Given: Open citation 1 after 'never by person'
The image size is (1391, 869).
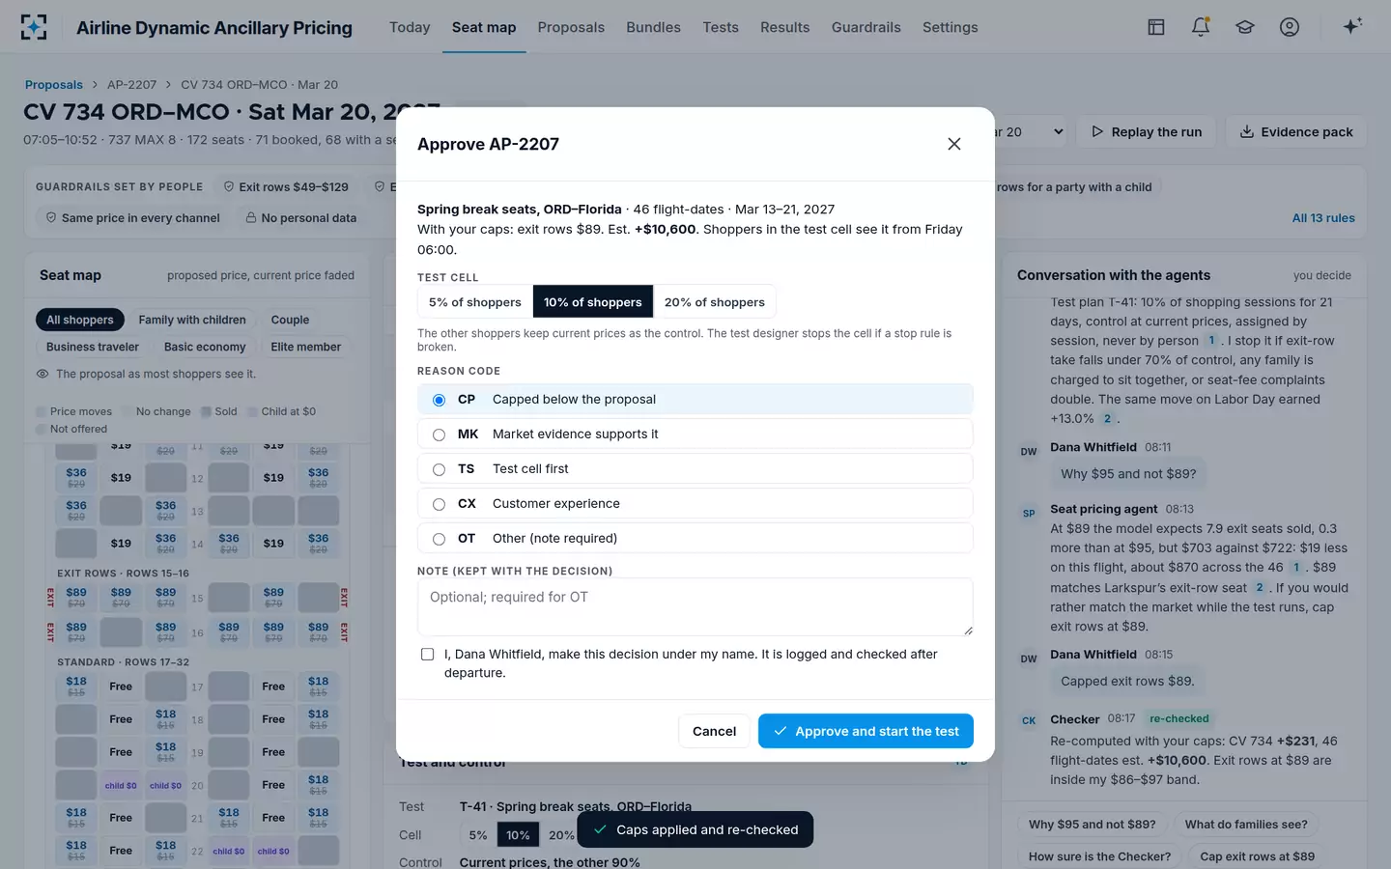Looking at the screenshot, I should (1211, 341).
